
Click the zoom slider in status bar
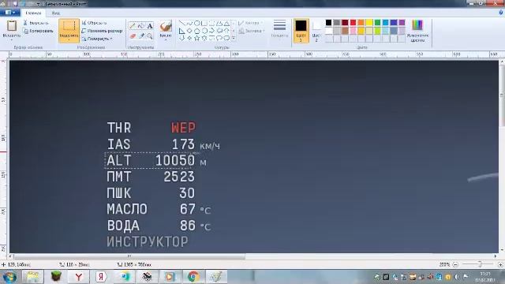(x=480, y=264)
